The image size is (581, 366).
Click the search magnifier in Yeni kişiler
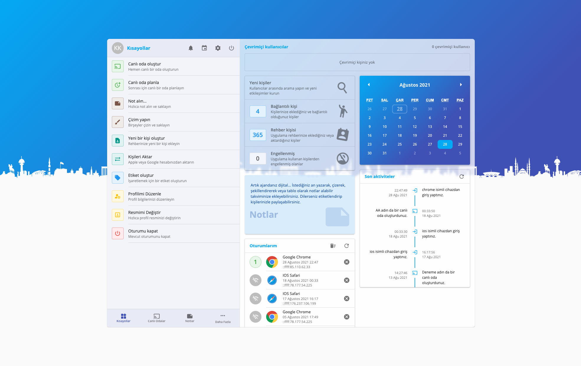click(x=342, y=88)
